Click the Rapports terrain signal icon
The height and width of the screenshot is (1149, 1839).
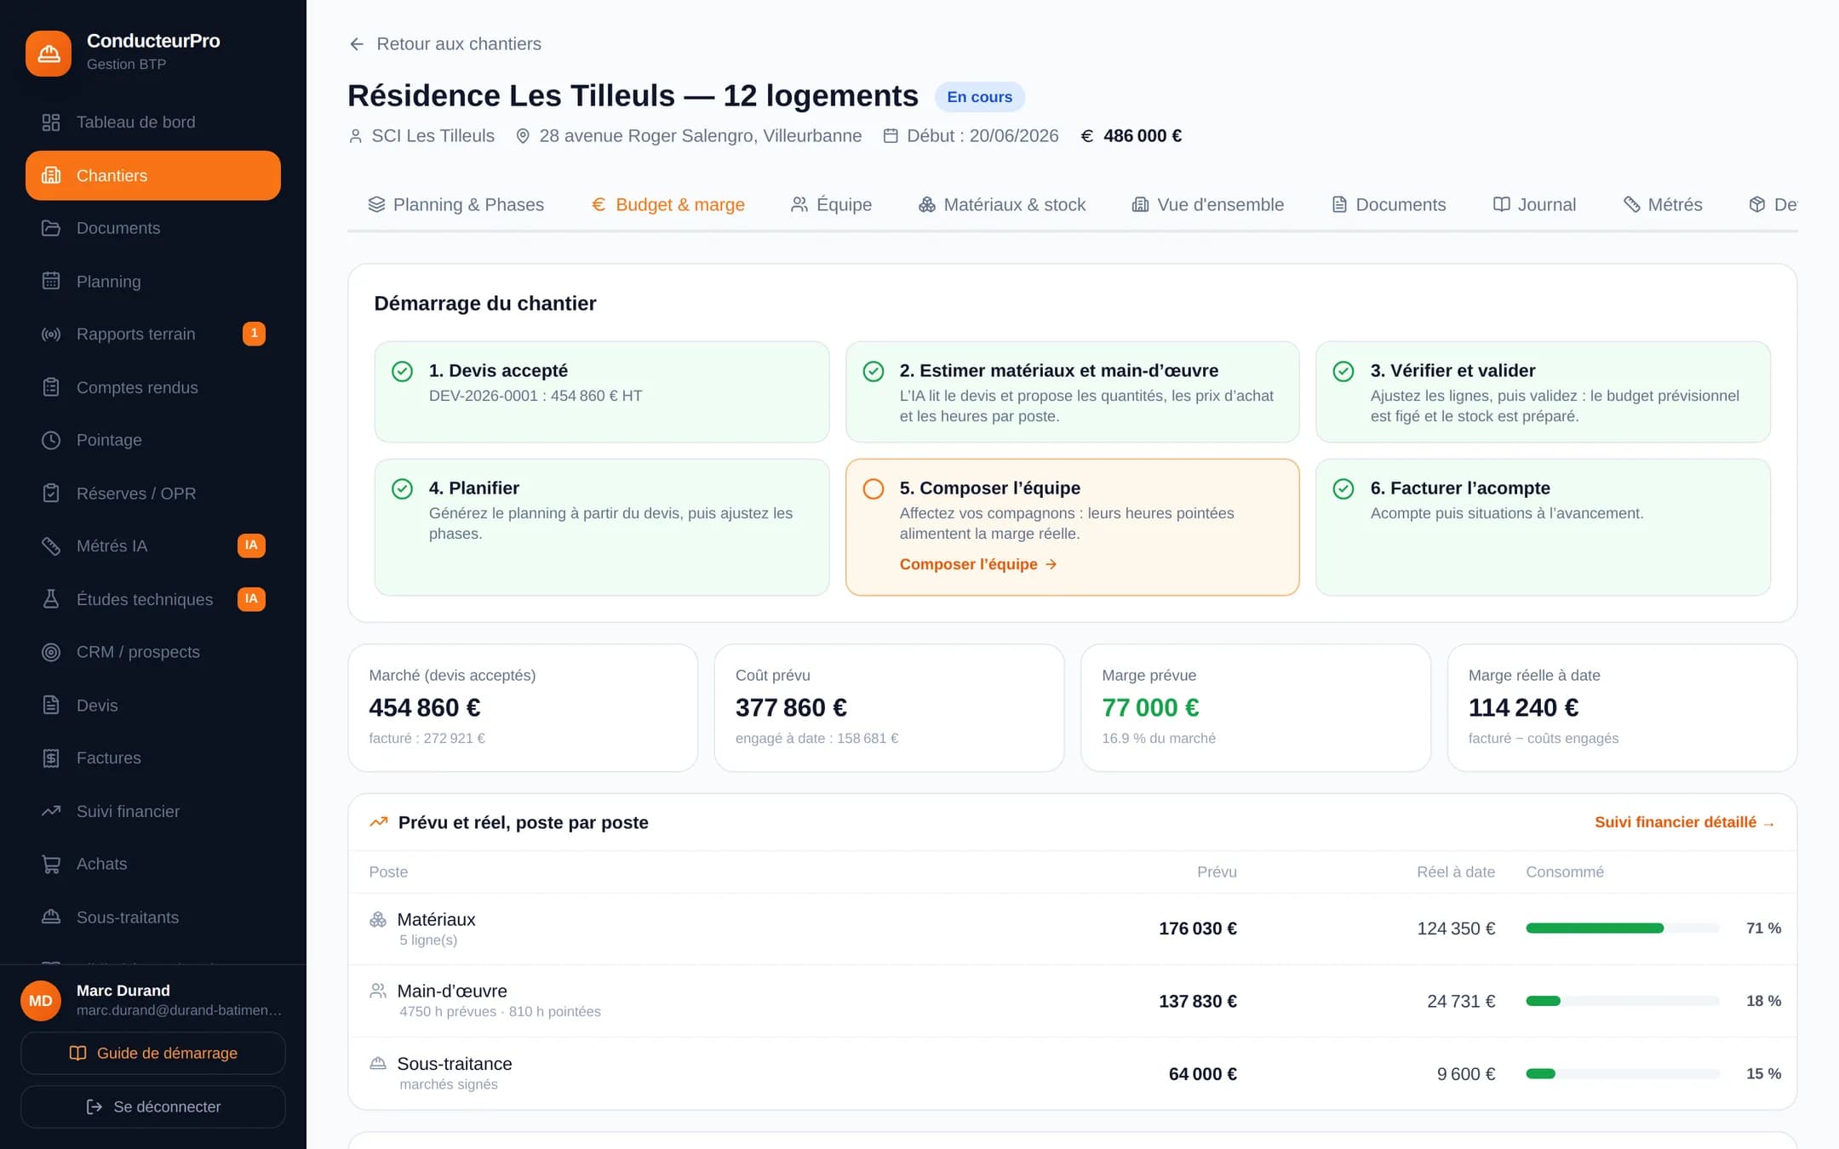click(x=51, y=334)
